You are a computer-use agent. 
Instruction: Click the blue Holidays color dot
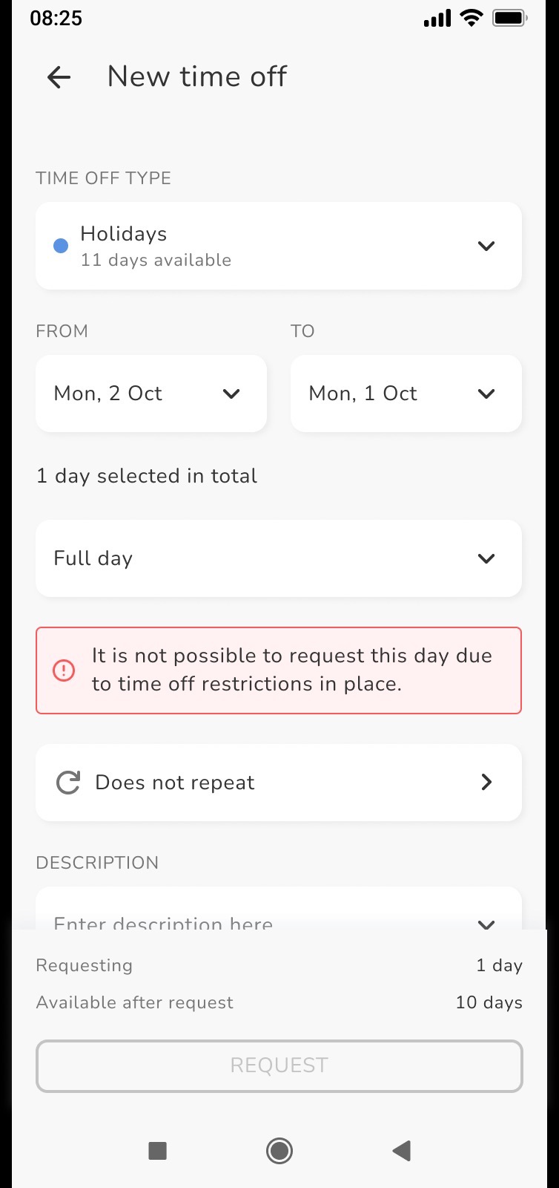pos(62,246)
